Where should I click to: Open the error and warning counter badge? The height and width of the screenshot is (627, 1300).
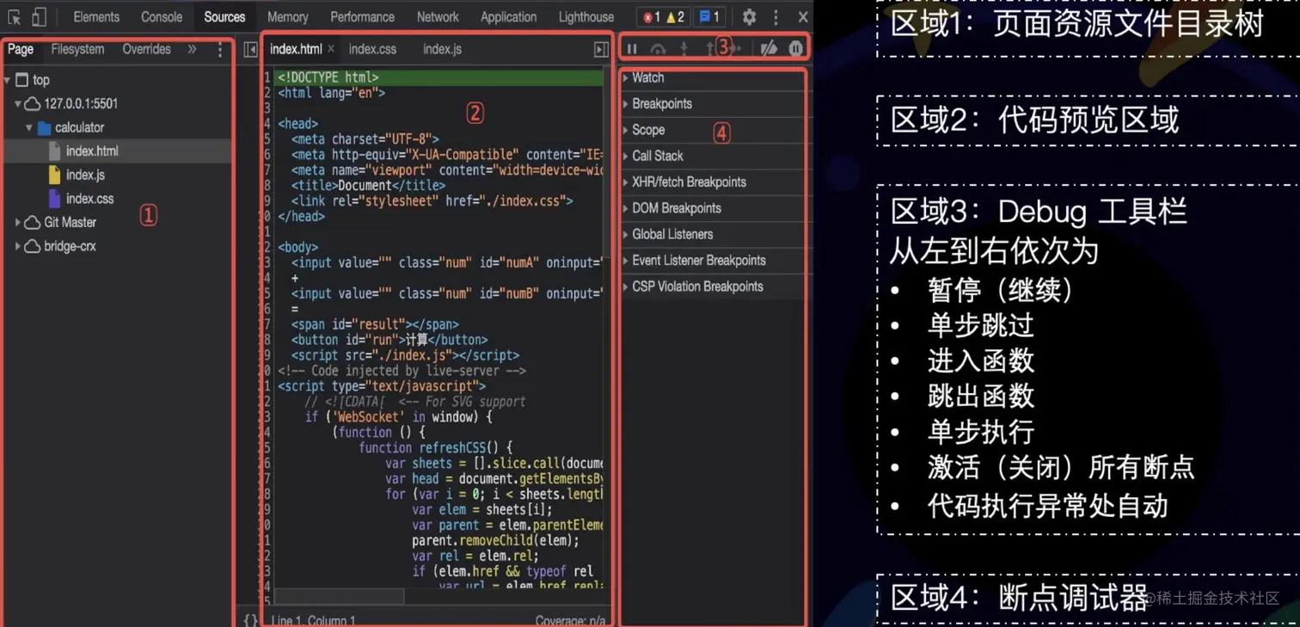tap(664, 17)
